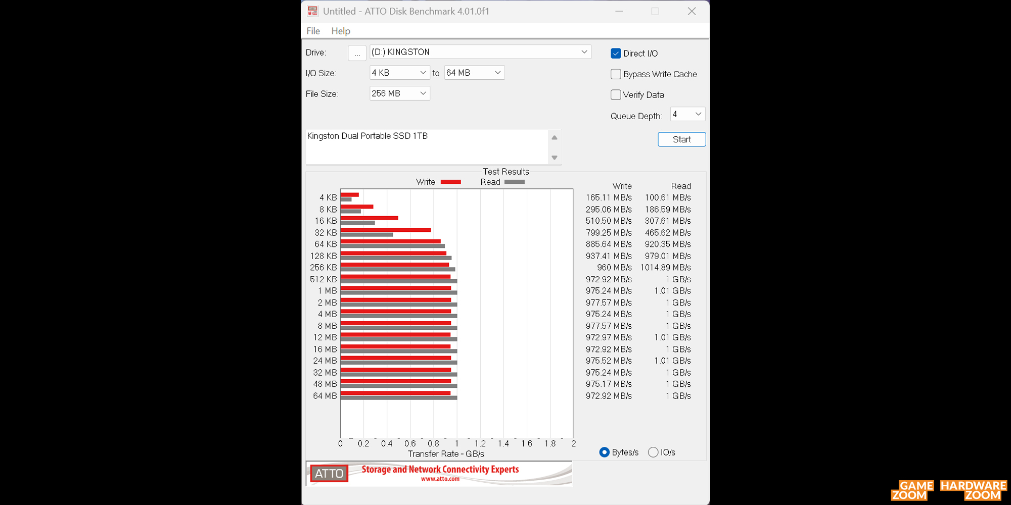This screenshot has height=505, width=1011.
Task: Click the Hardware Zoom watermark logo
Action: tap(974, 490)
